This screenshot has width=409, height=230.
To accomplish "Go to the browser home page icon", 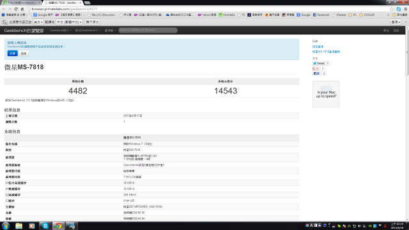I will tap(22, 9).
